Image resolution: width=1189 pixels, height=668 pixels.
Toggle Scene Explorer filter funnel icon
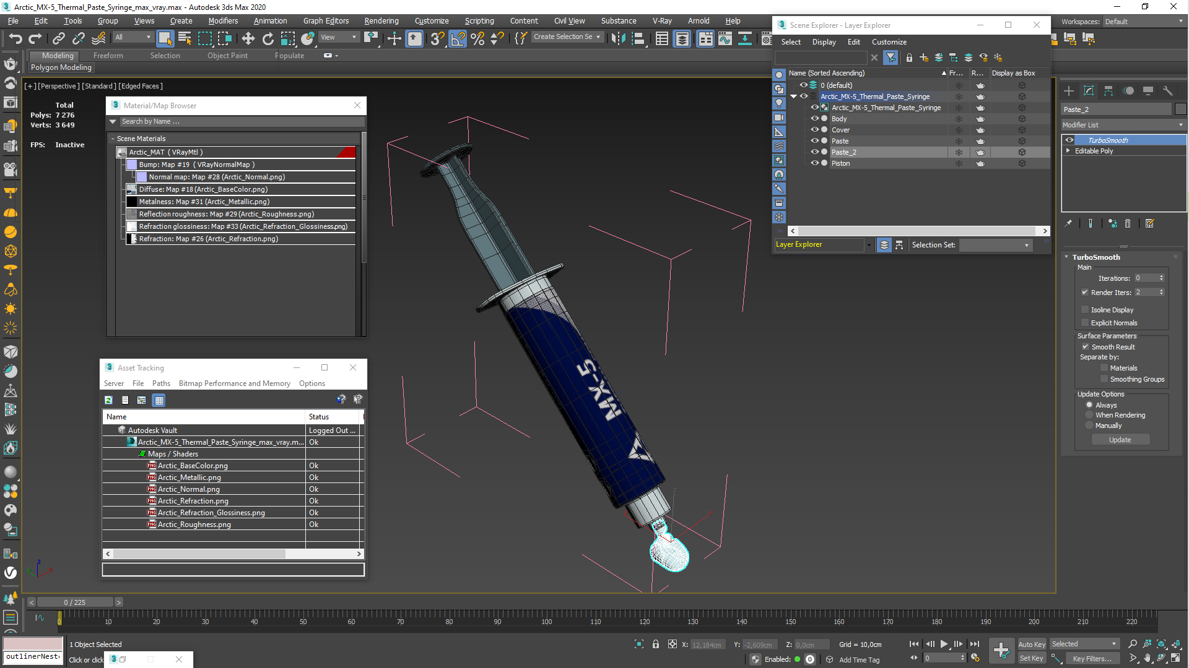[891, 58]
